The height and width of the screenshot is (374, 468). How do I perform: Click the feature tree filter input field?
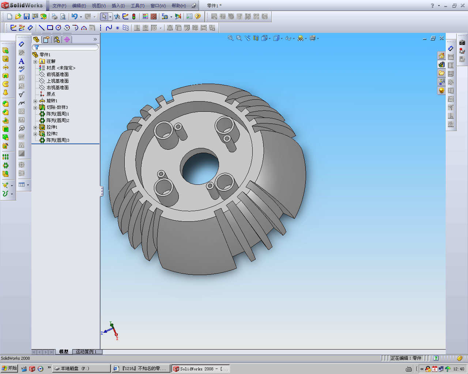click(x=65, y=47)
